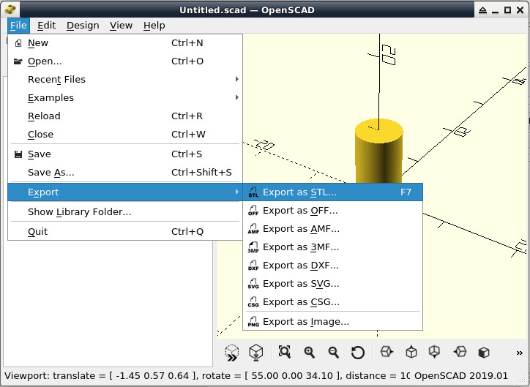This screenshot has height=387, width=530.
Task: Click the STL file icon in Export submenu
Action: click(253, 192)
